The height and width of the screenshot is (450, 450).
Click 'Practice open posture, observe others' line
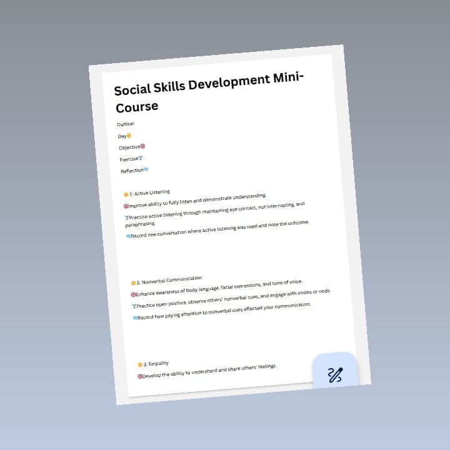click(x=234, y=299)
